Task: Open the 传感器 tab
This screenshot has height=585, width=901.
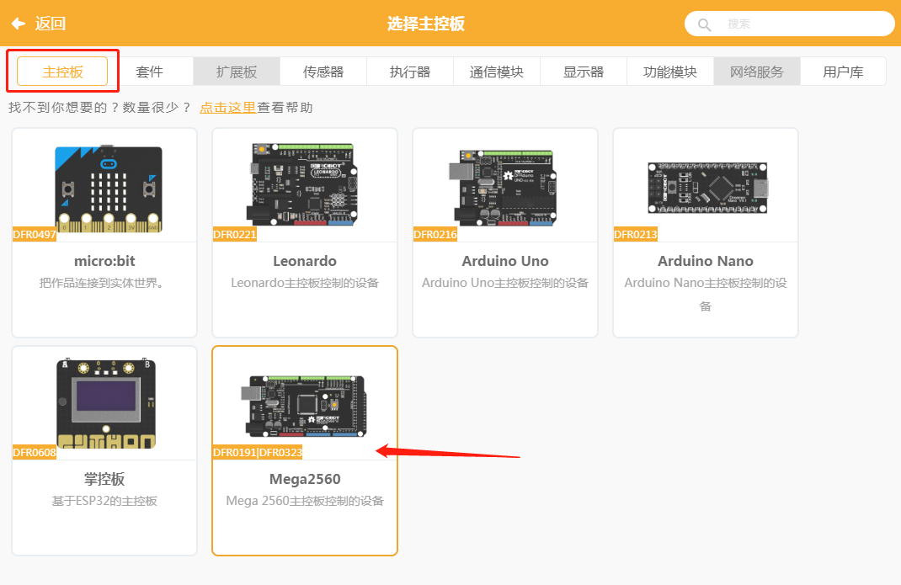Action: (323, 72)
